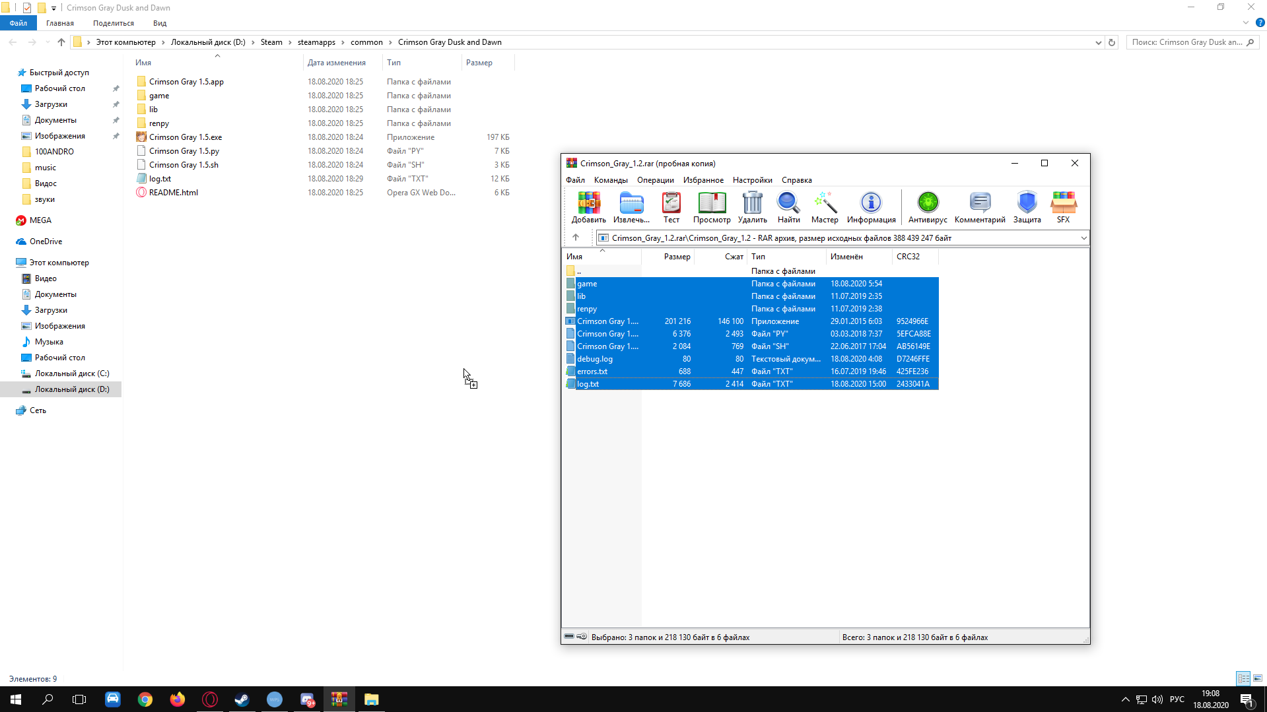The height and width of the screenshot is (712, 1267).
Task: Launch Firefox from the taskbar
Action: click(x=178, y=699)
